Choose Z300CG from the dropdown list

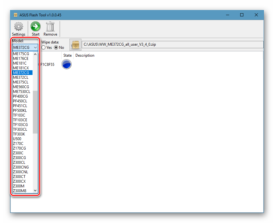22,157
